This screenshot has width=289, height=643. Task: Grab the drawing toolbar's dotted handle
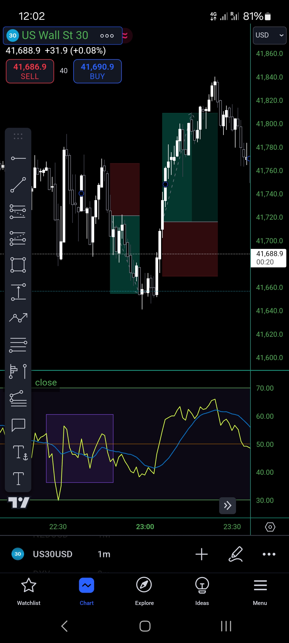[x=18, y=136]
